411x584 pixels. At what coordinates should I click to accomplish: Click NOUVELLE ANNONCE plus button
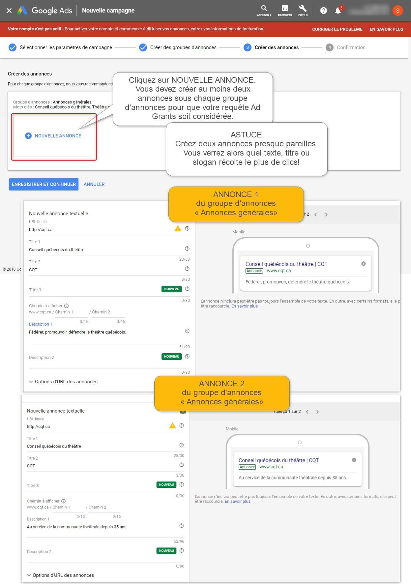click(53, 136)
